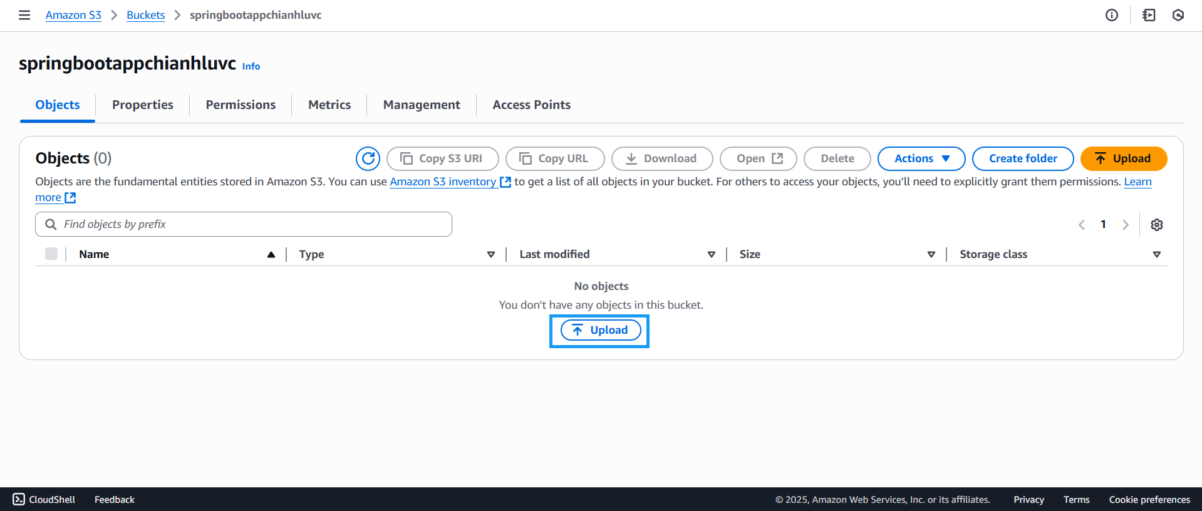Image resolution: width=1202 pixels, height=511 pixels.
Task: Click the Storage class column header
Action: point(993,254)
